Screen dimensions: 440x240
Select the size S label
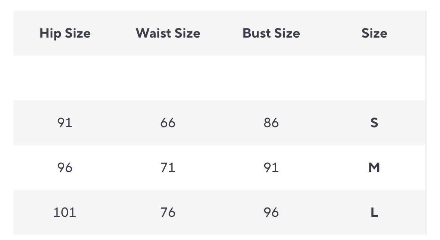(374, 123)
